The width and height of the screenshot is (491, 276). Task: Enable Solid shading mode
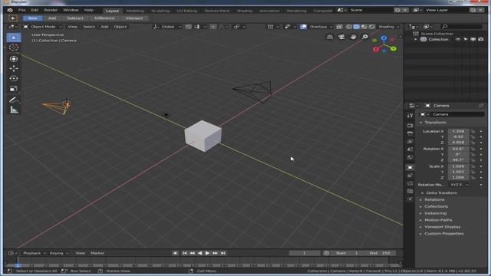point(356,27)
